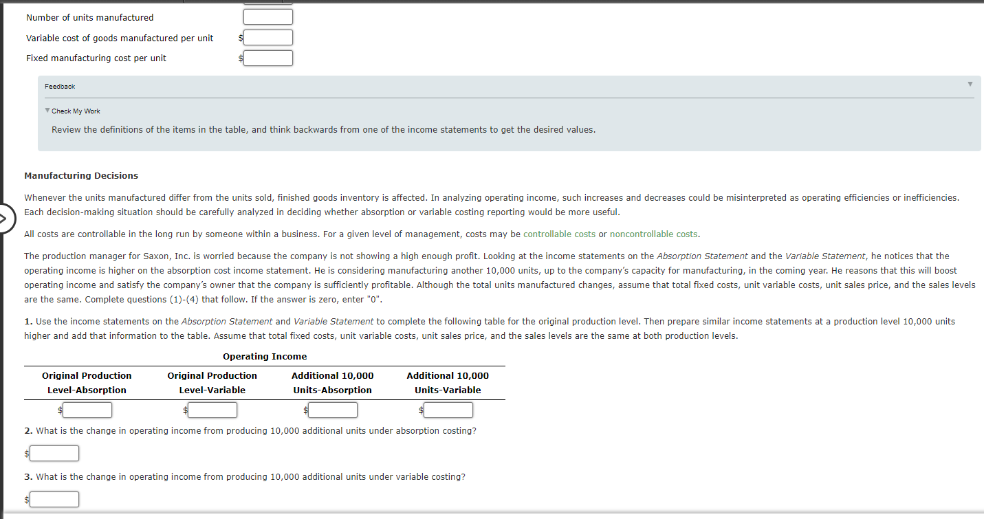Click the Number of units manufactured label
The width and height of the screenshot is (984, 519).
click(x=90, y=17)
